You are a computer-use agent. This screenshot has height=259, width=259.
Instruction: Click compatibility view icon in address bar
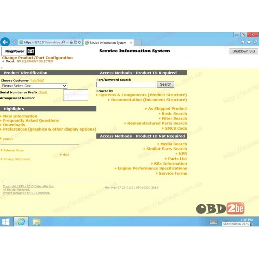tap(75, 42)
